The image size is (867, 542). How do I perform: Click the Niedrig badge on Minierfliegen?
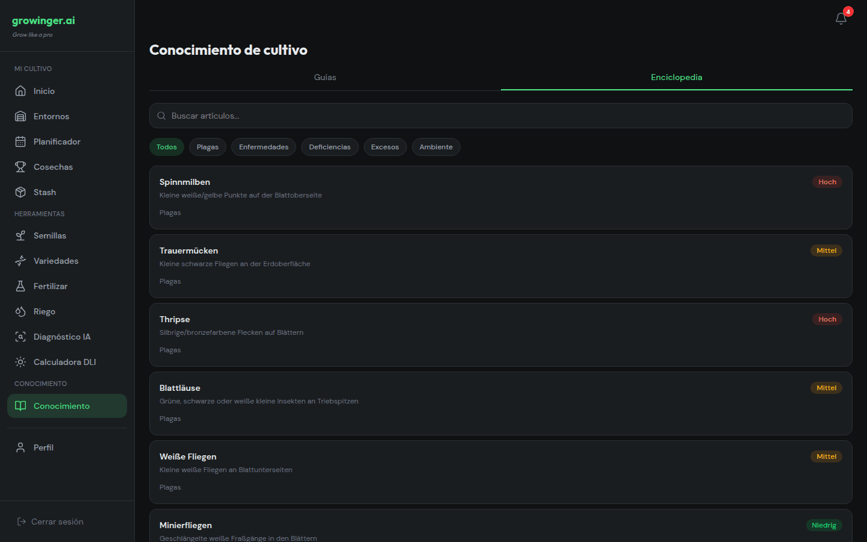pyautogui.click(x=824, y=525)
